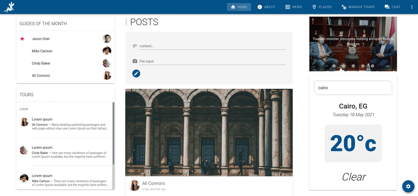The height and width of the screenshot is (196, 418).
Task: Go to the Home tab
Action: click(x=239, y=7)
